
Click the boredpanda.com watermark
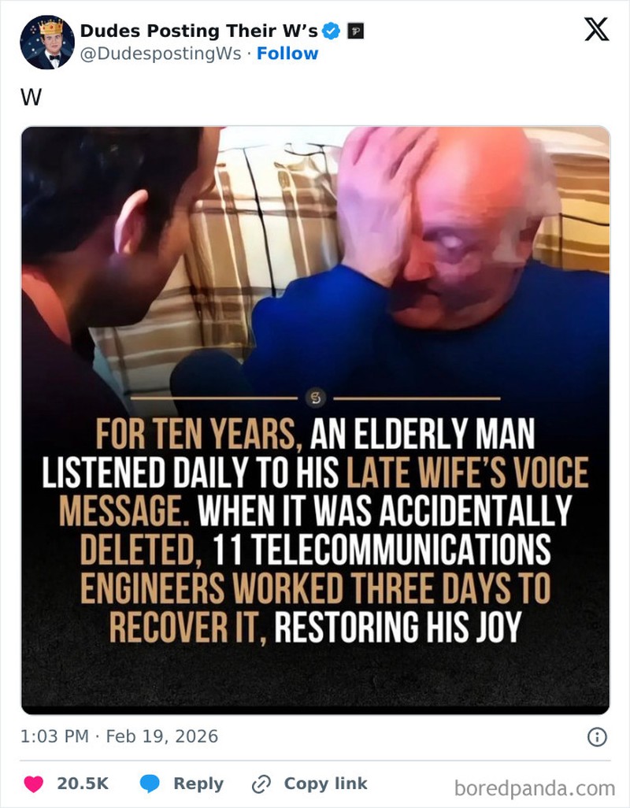tap(535, 788)
